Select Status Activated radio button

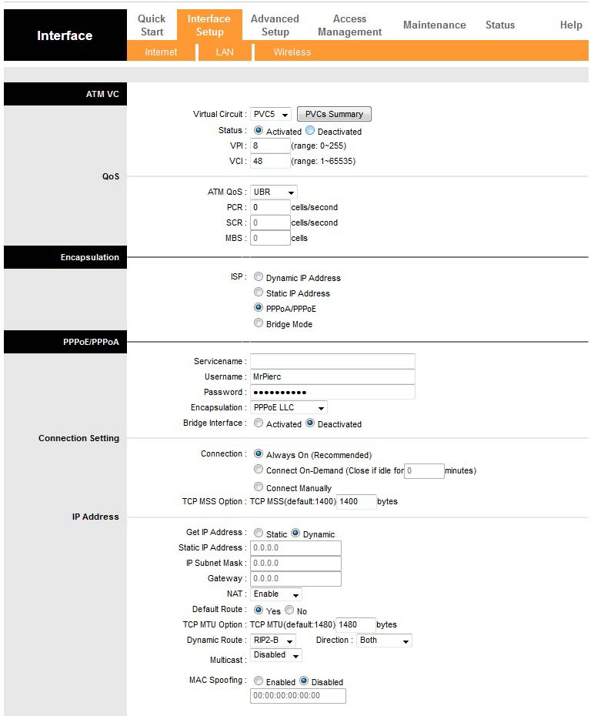pyautogui.click(x=259, y=130)
